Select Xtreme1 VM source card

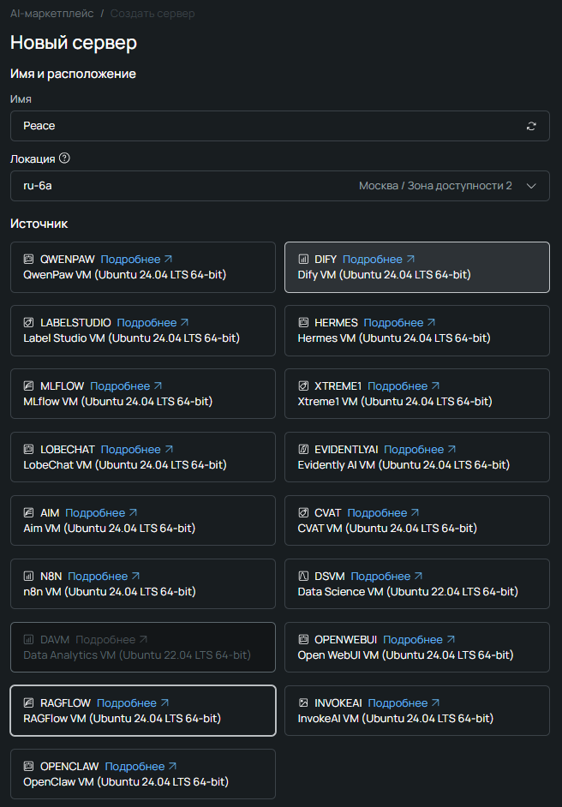[x=417, y=394]
